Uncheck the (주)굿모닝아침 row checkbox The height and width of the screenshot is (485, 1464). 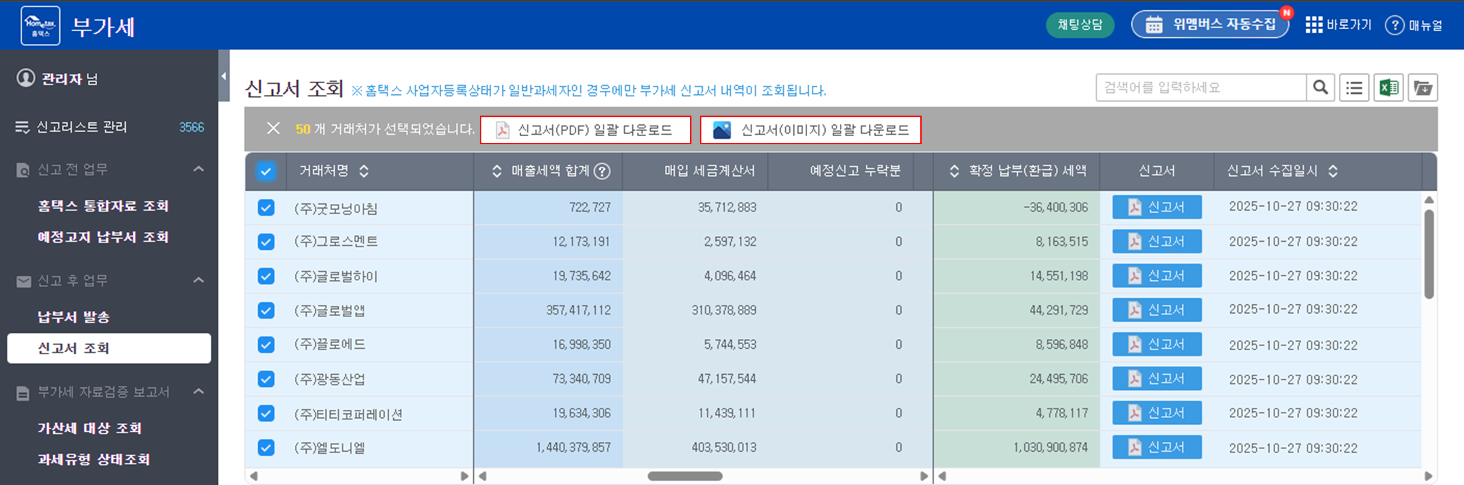pos(266,208)
